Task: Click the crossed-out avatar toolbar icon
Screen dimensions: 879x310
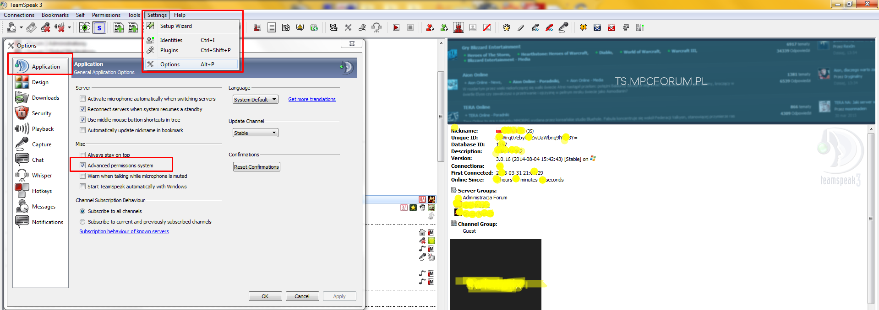Action: [487, 28]
